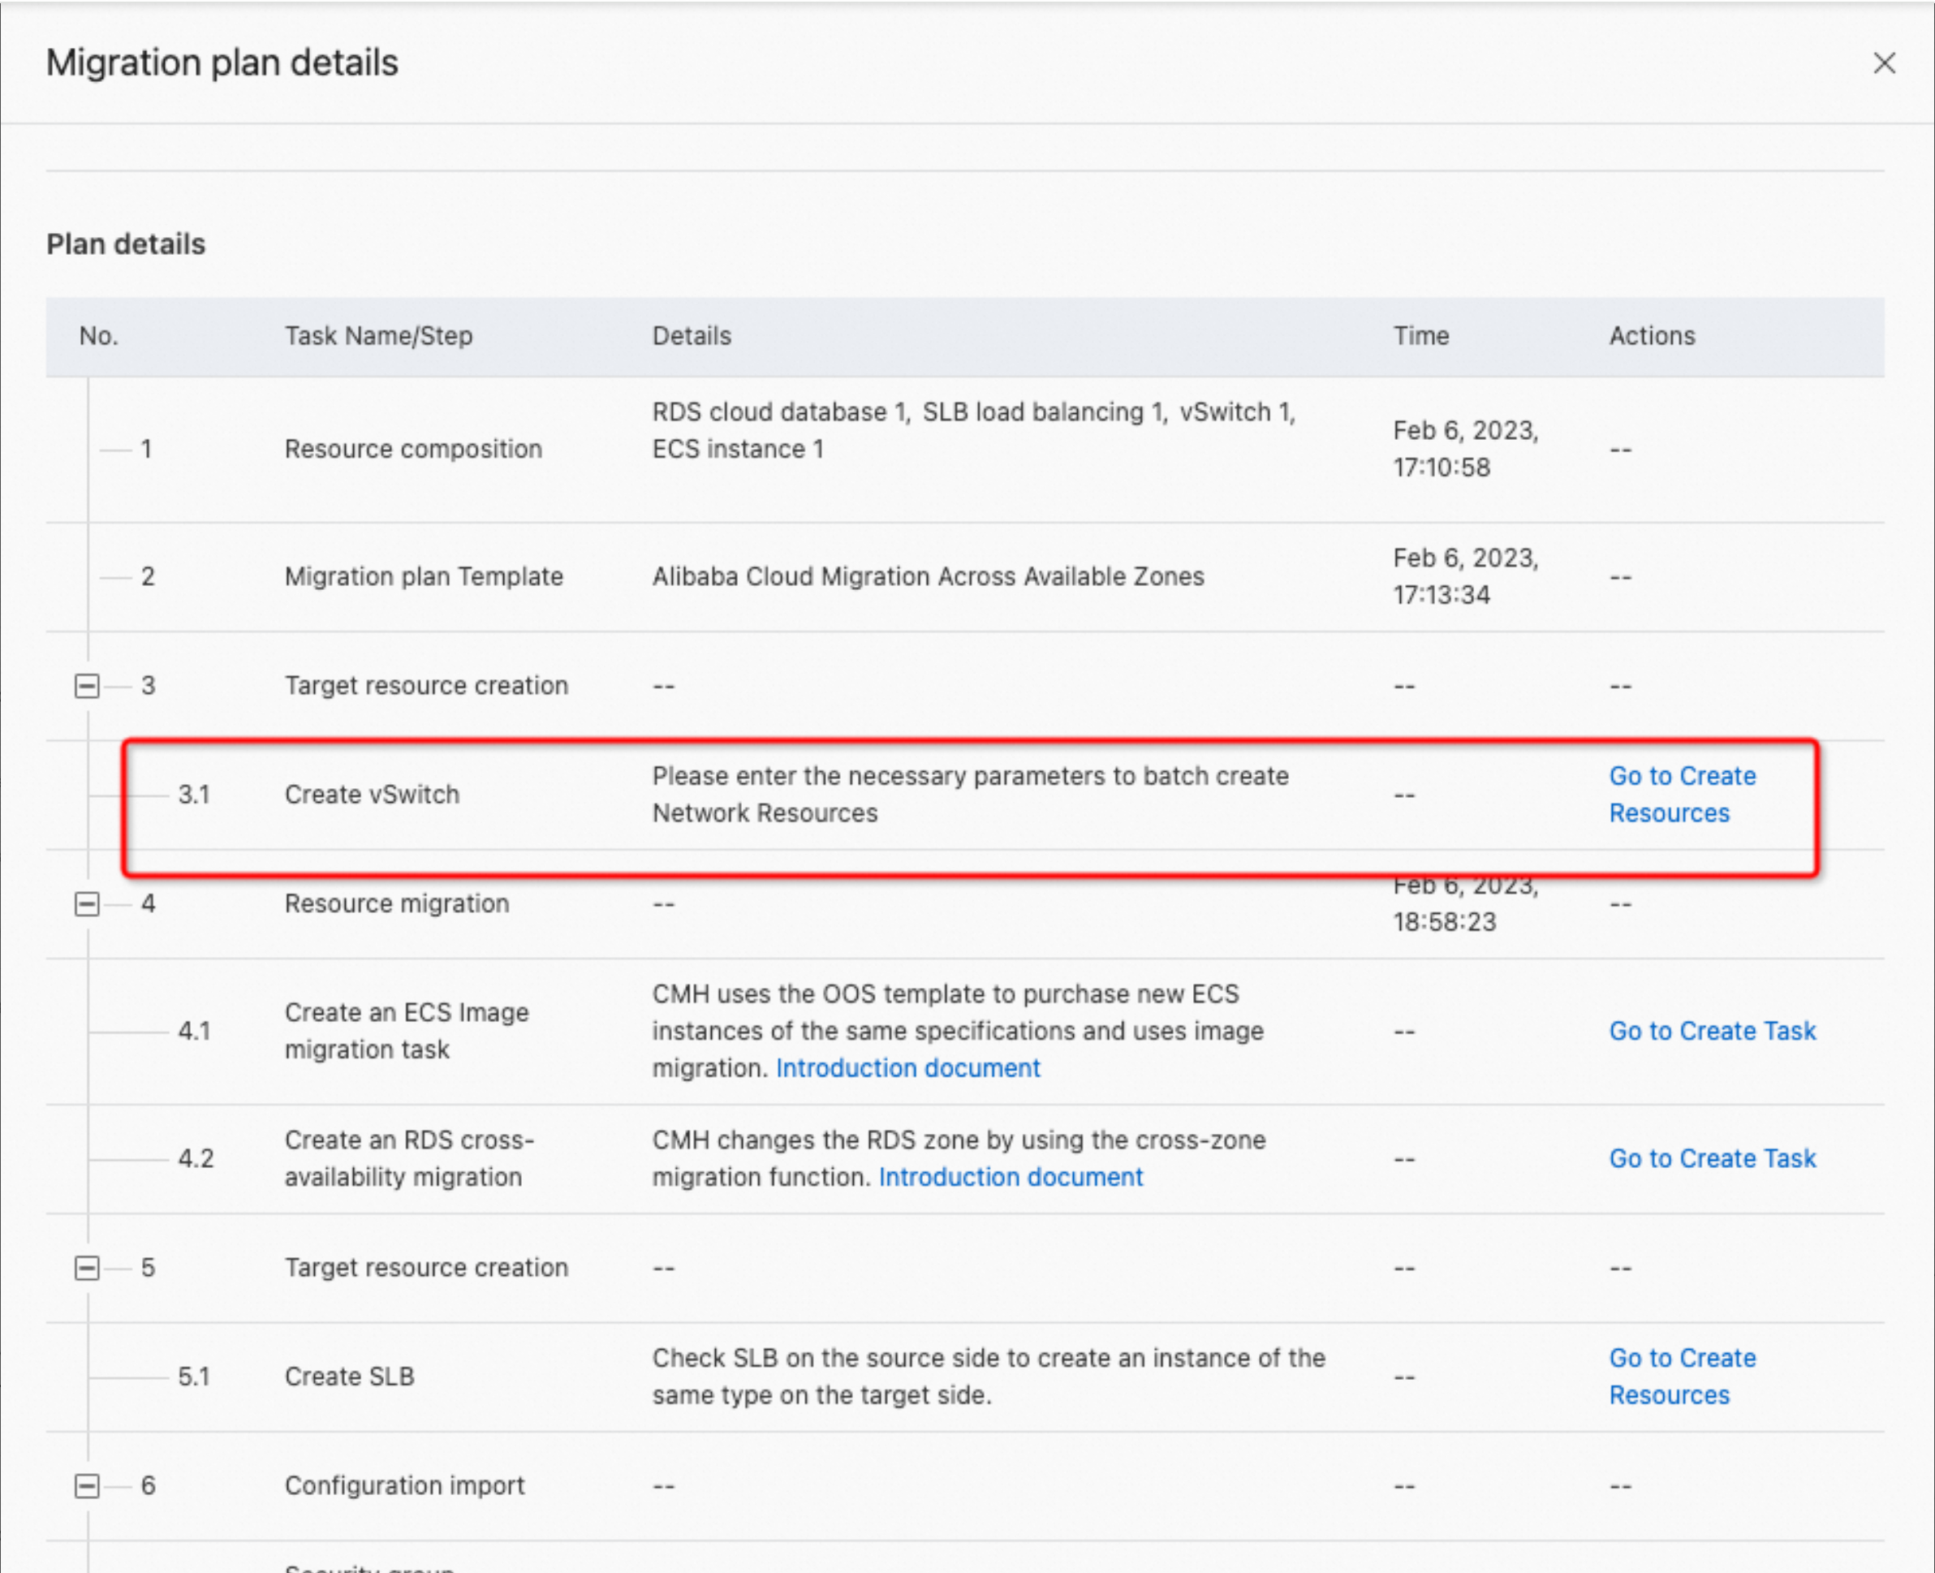Click 'Please enter the necessary parameters' details text

pyautogui.click(x=970, y=795)
